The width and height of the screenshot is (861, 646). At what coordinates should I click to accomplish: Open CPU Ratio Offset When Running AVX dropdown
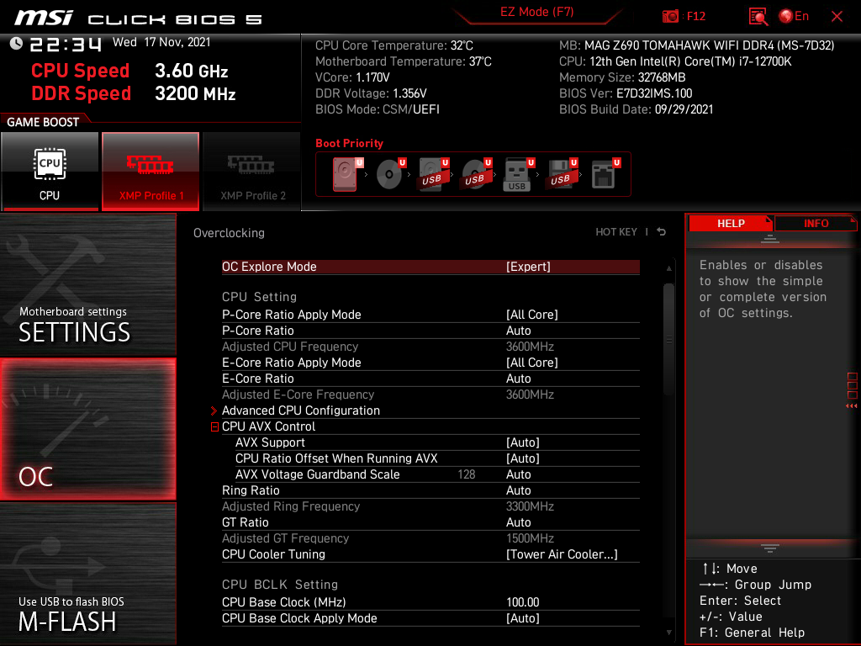(x=523, y=458)
